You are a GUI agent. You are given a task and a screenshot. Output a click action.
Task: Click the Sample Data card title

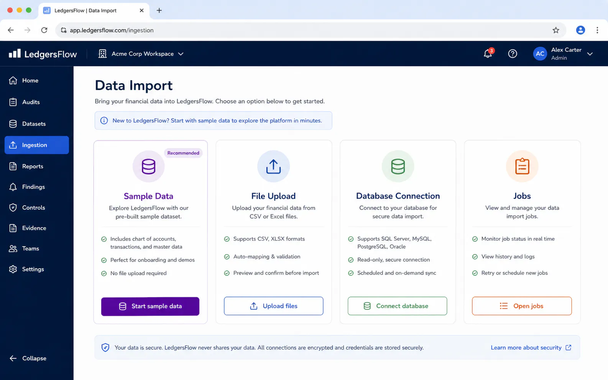(x=148, y=196)
